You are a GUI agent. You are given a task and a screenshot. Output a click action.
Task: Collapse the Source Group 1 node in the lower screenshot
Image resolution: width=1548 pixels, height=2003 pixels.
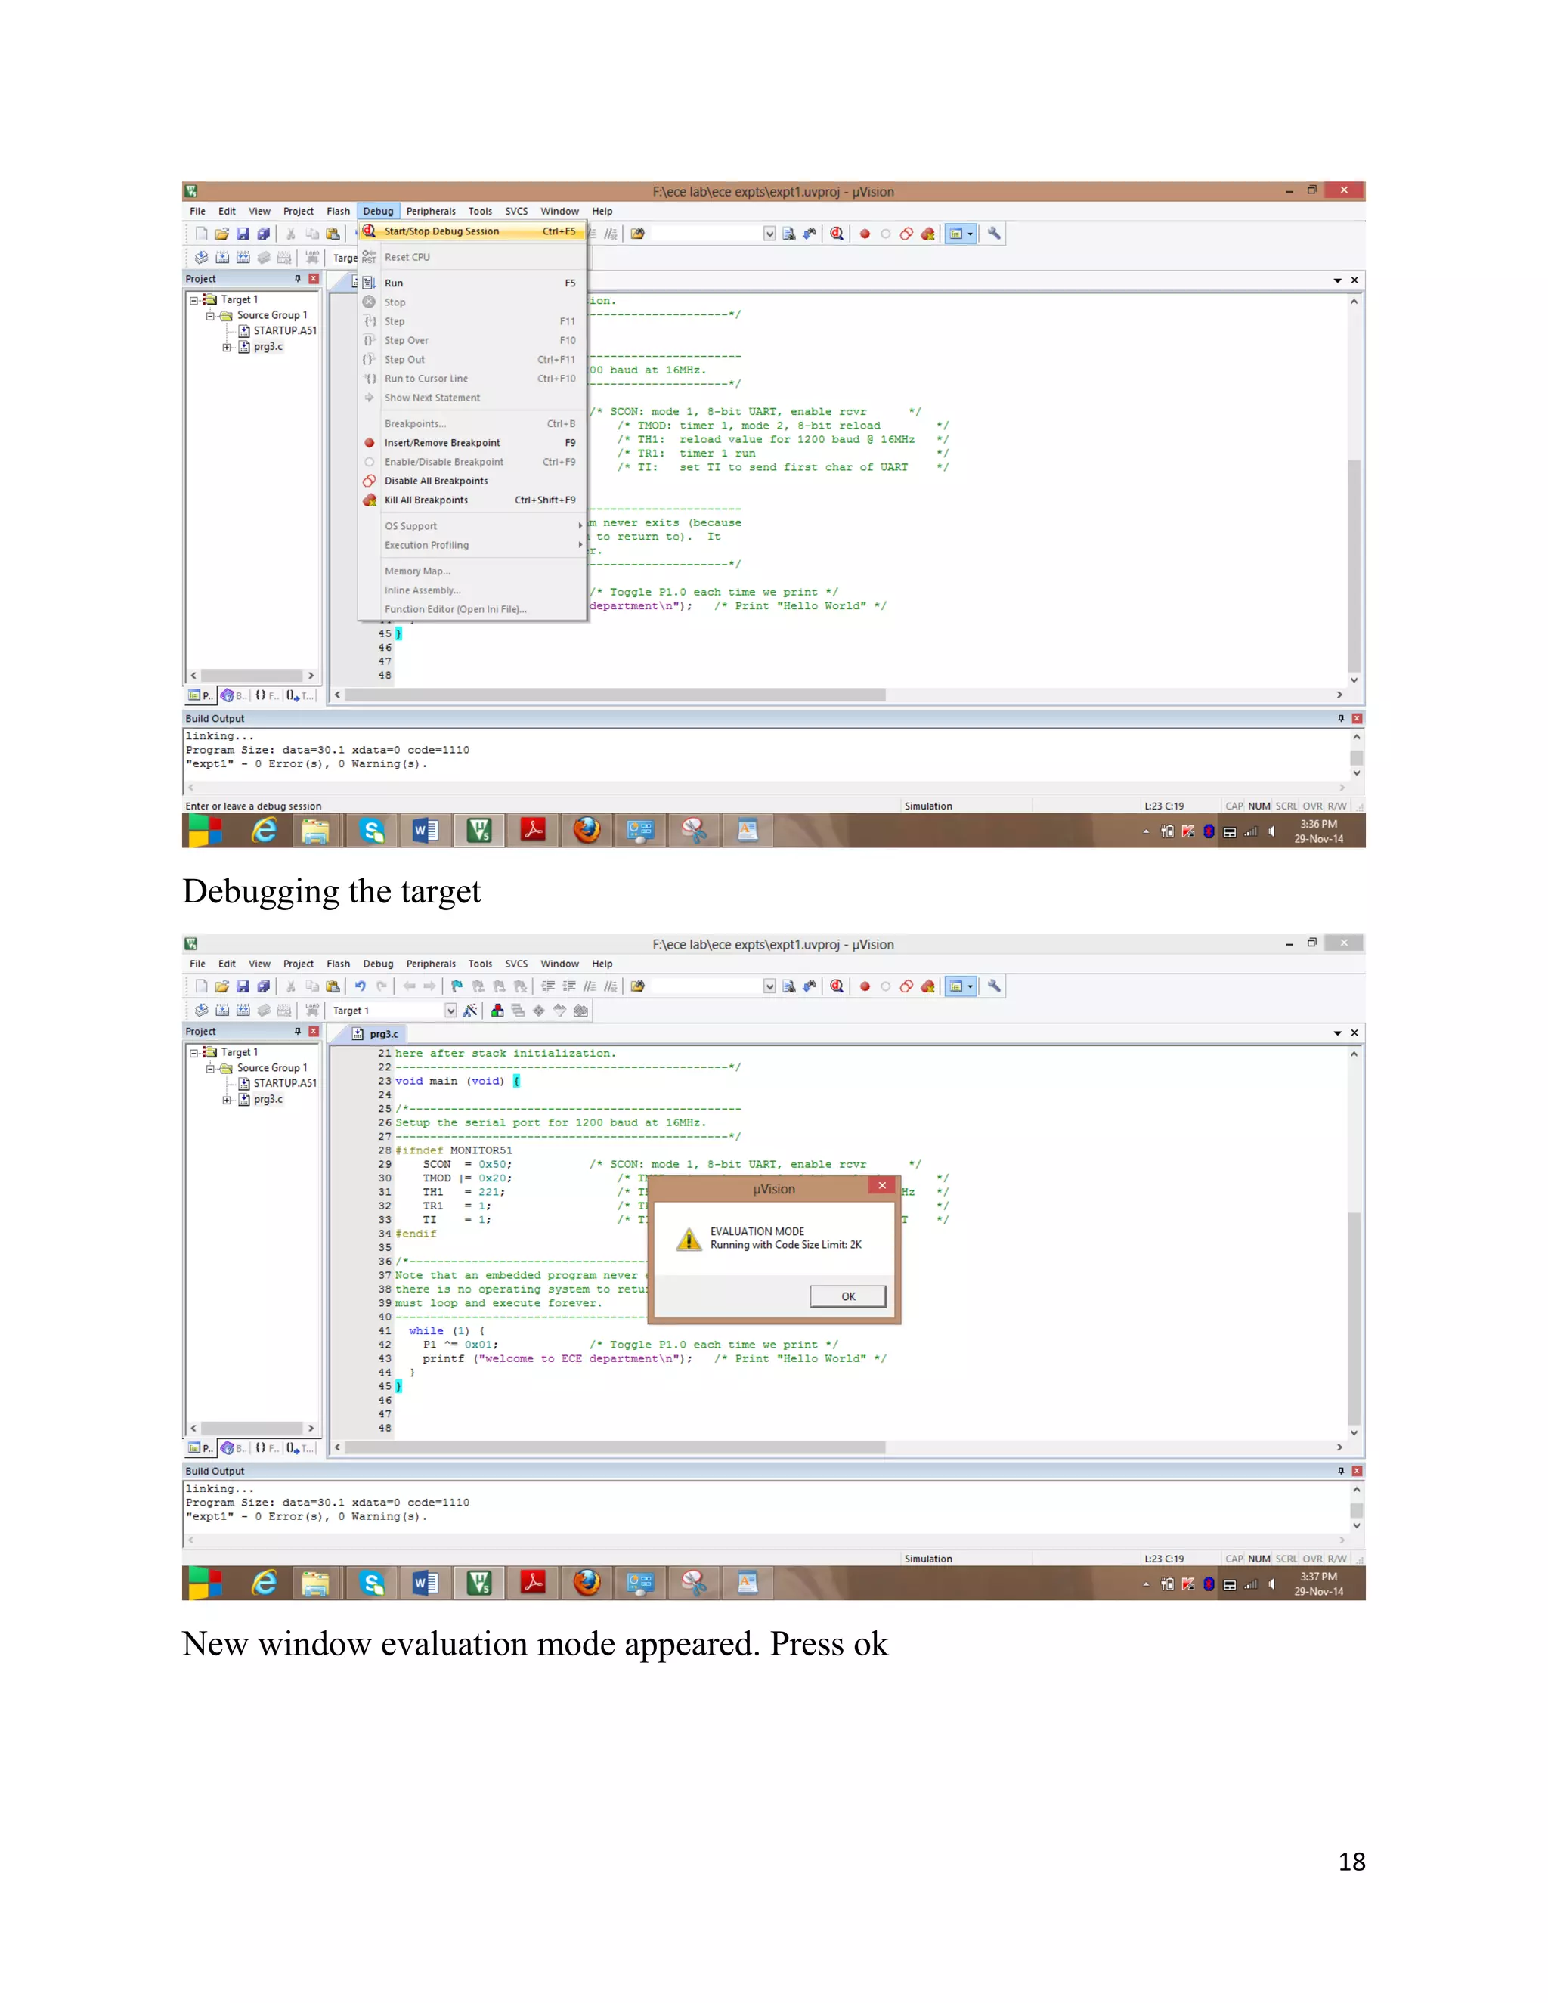coord(211,1069)
